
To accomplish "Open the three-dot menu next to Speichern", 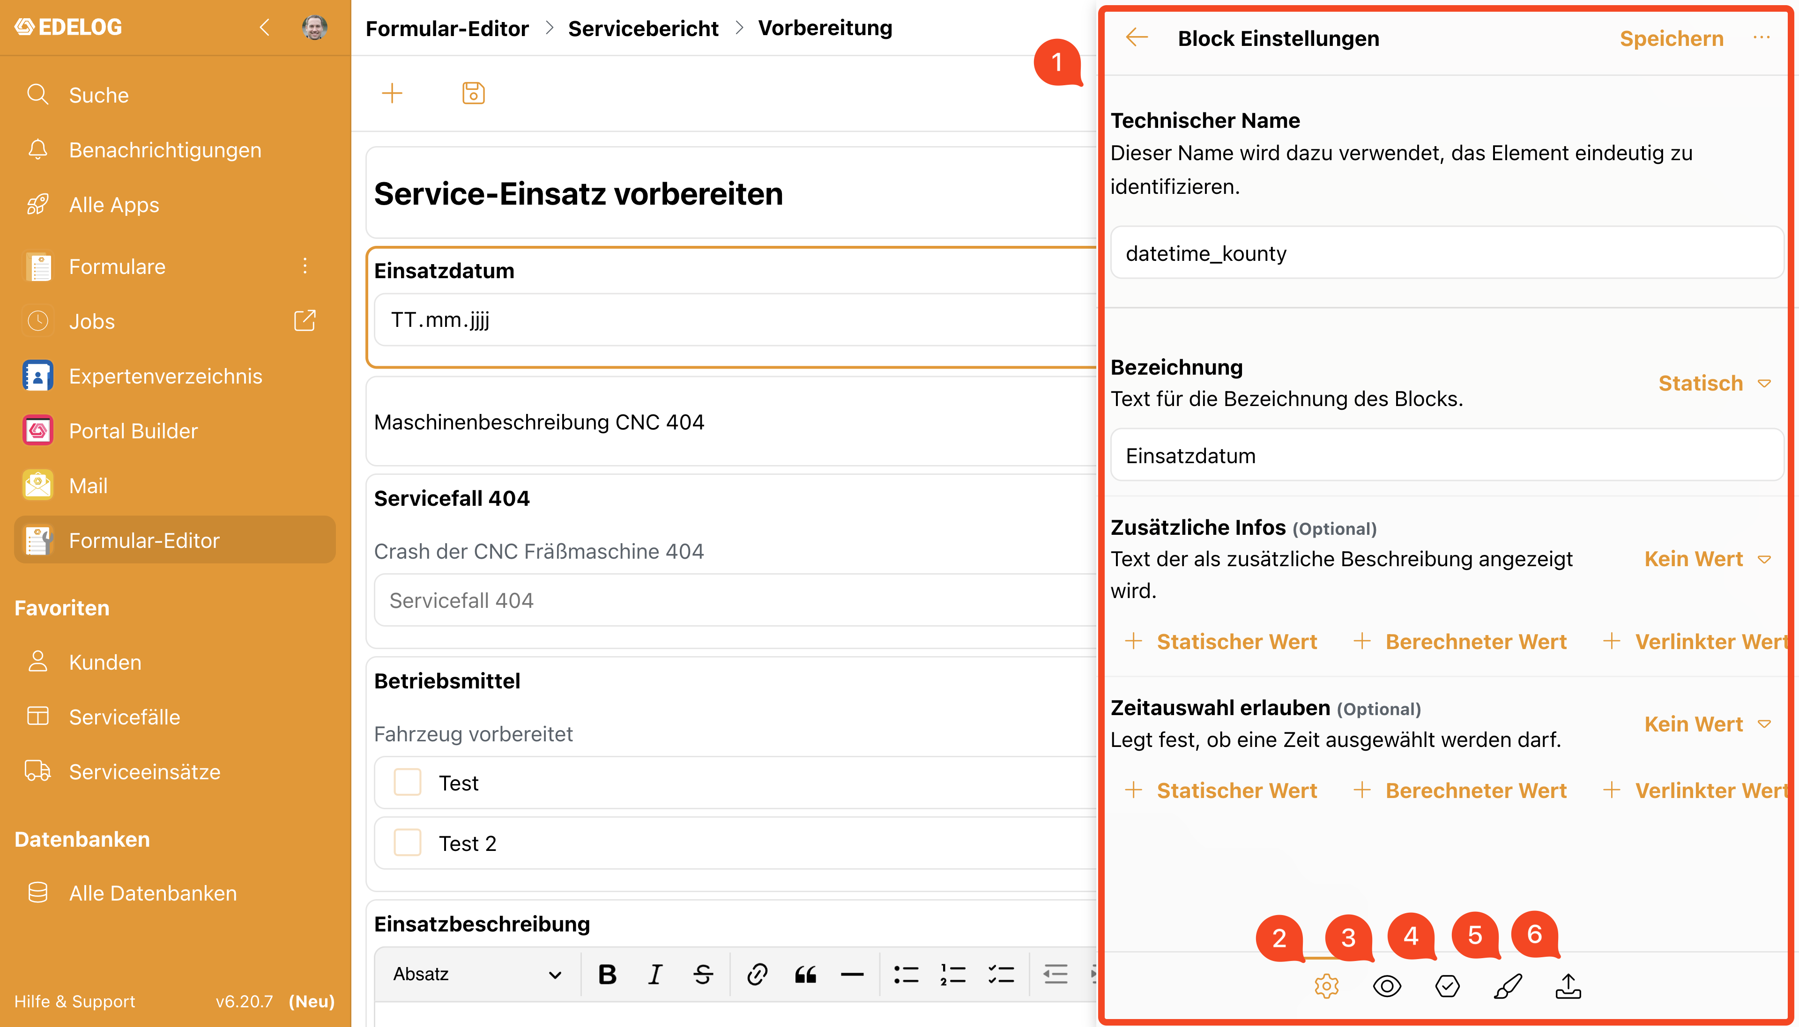I will coord(1762,37).
